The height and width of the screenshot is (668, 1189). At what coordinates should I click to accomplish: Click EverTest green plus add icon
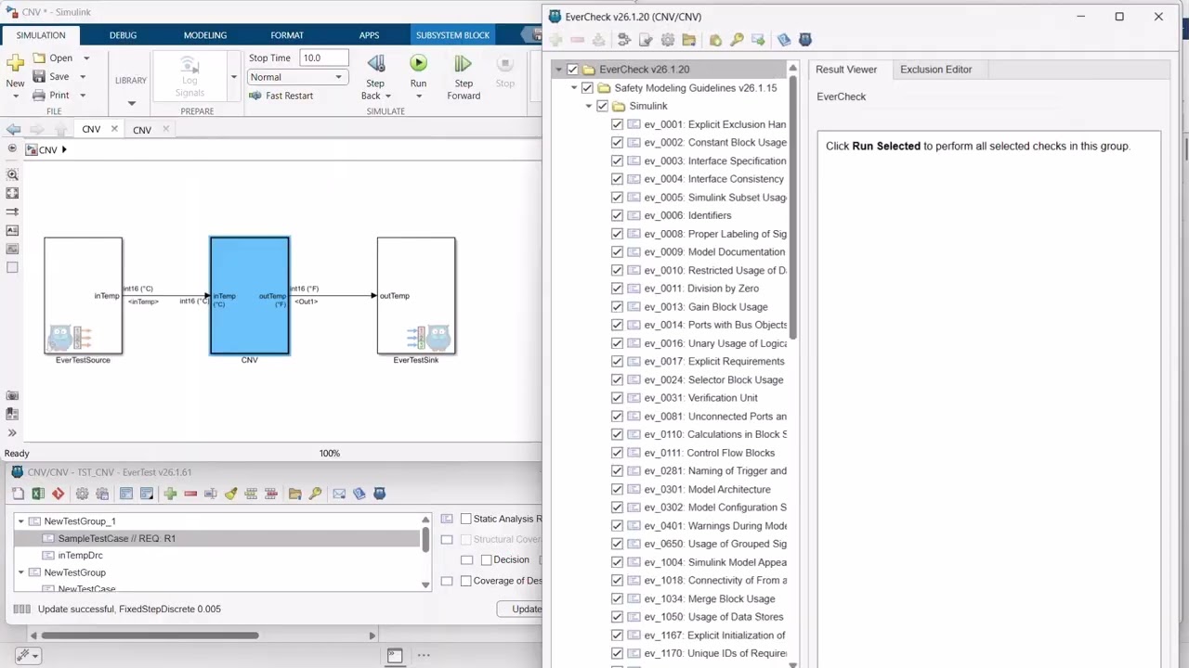point(170,494)
